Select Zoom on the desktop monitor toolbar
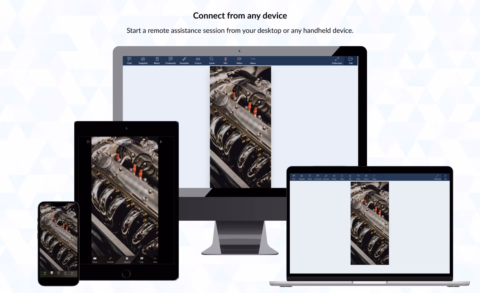480x293 pixels. click(212, 61)
